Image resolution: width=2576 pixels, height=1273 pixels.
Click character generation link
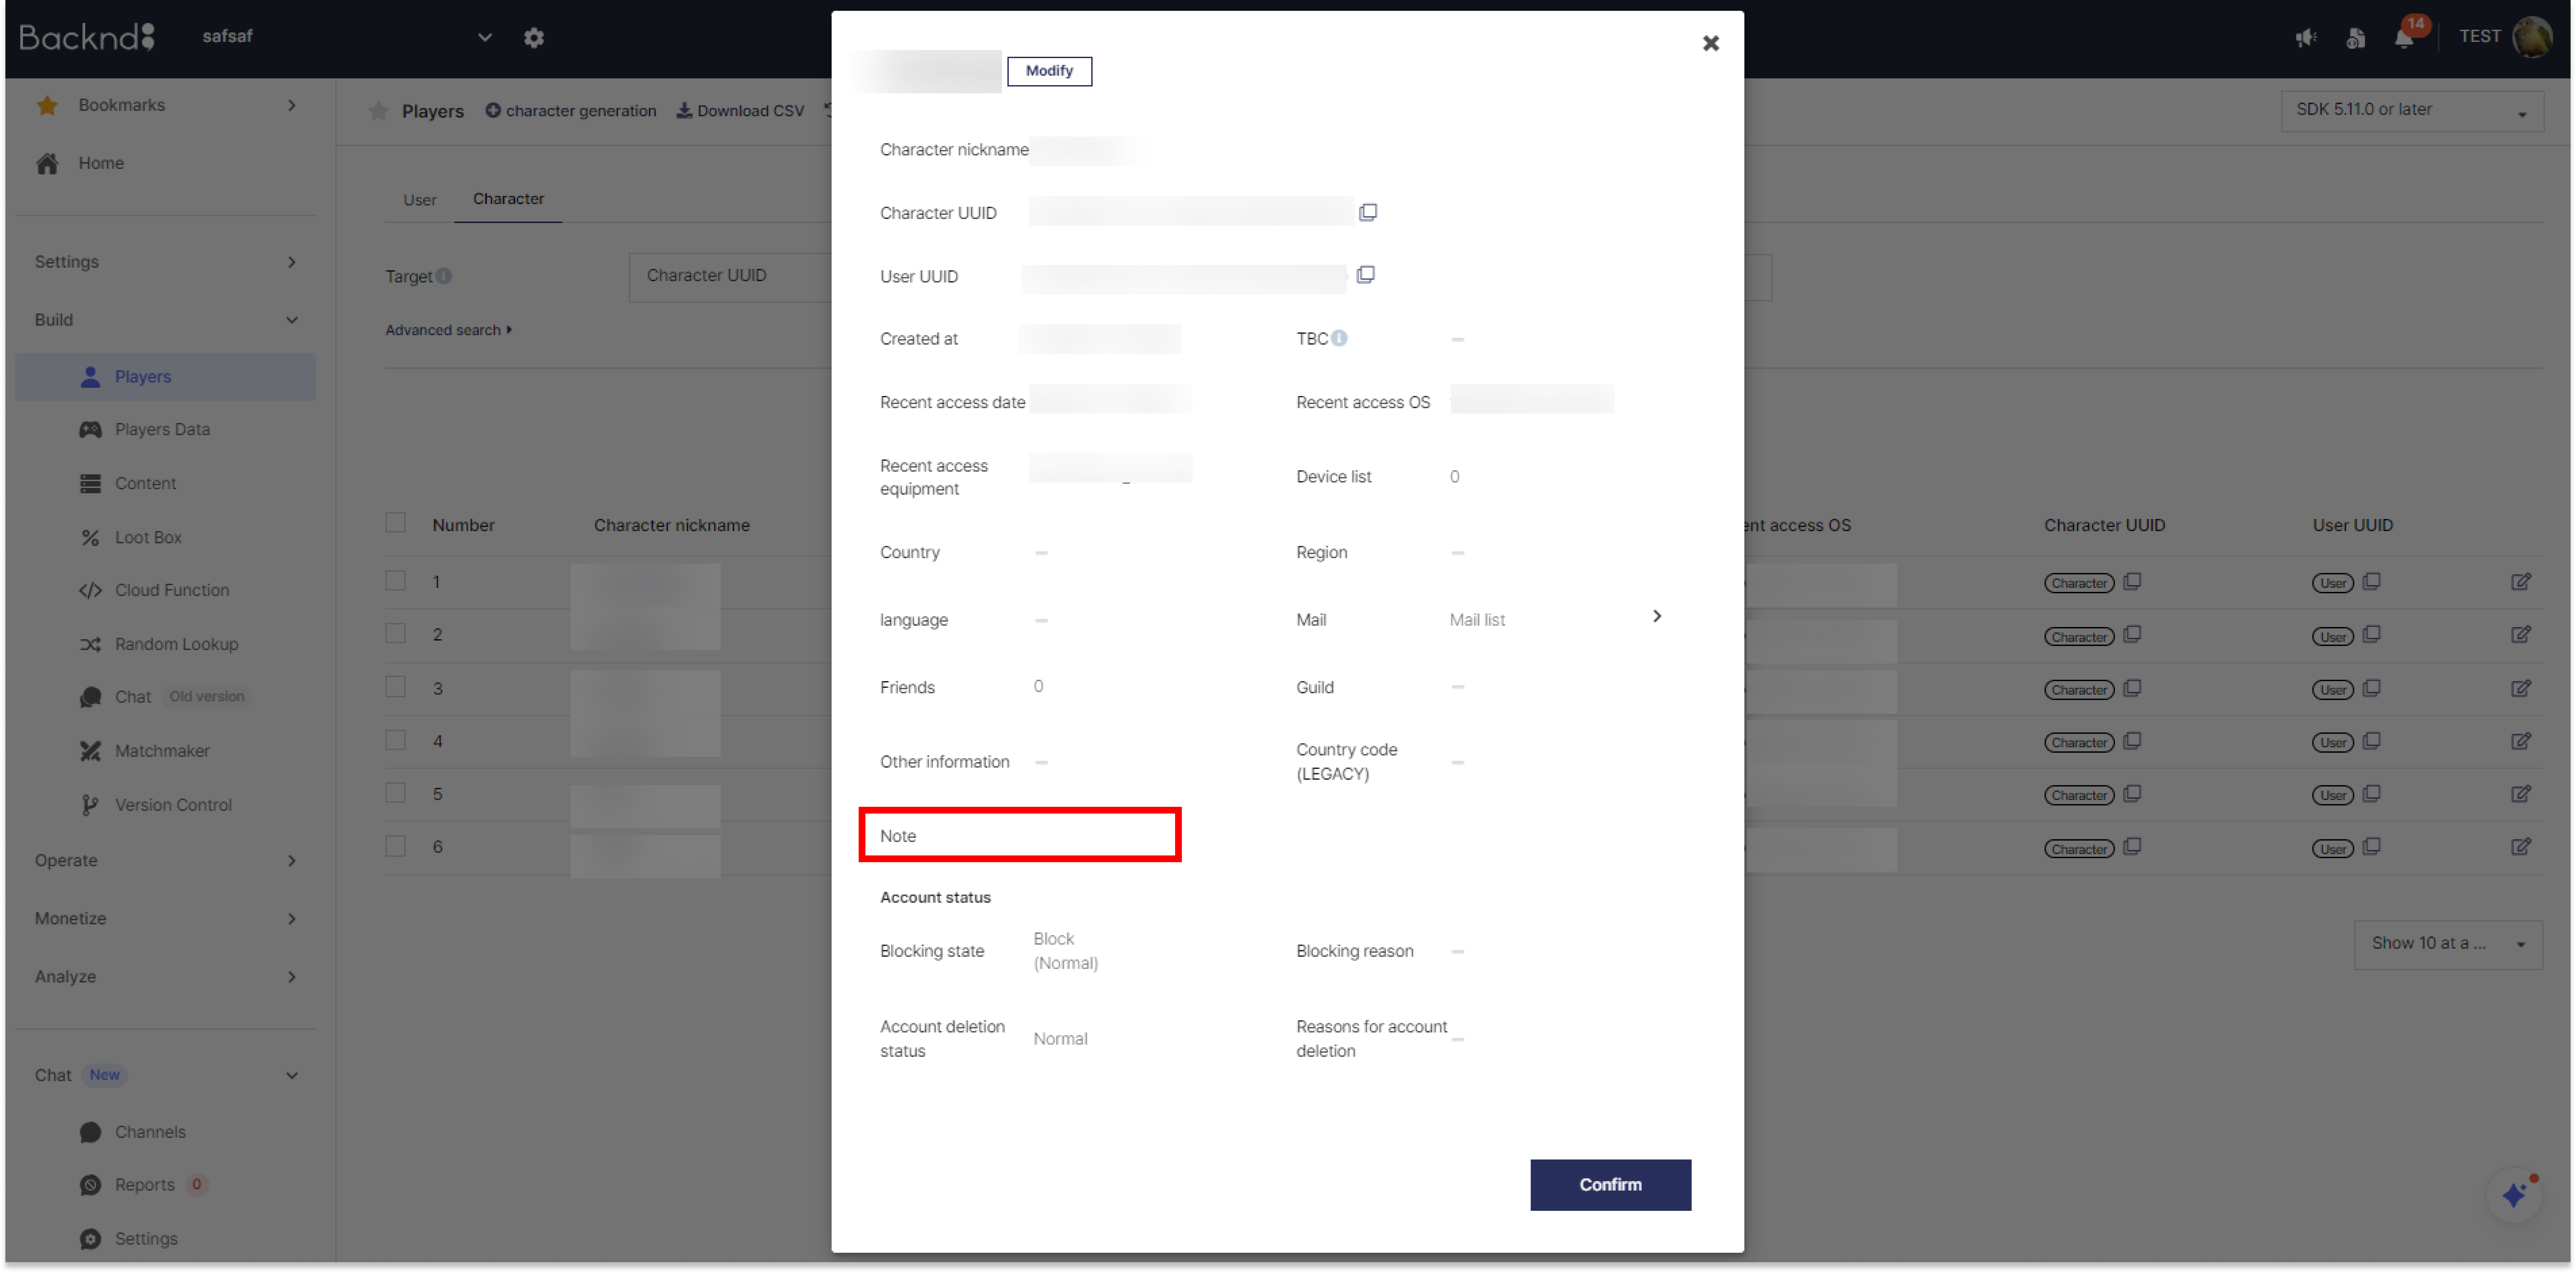pos(571,111)
